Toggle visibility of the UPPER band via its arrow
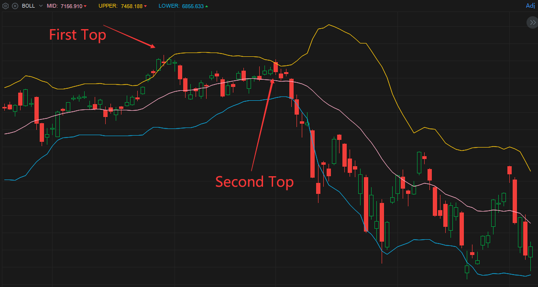Screen dimensions: 538x287 coord(144,6)
